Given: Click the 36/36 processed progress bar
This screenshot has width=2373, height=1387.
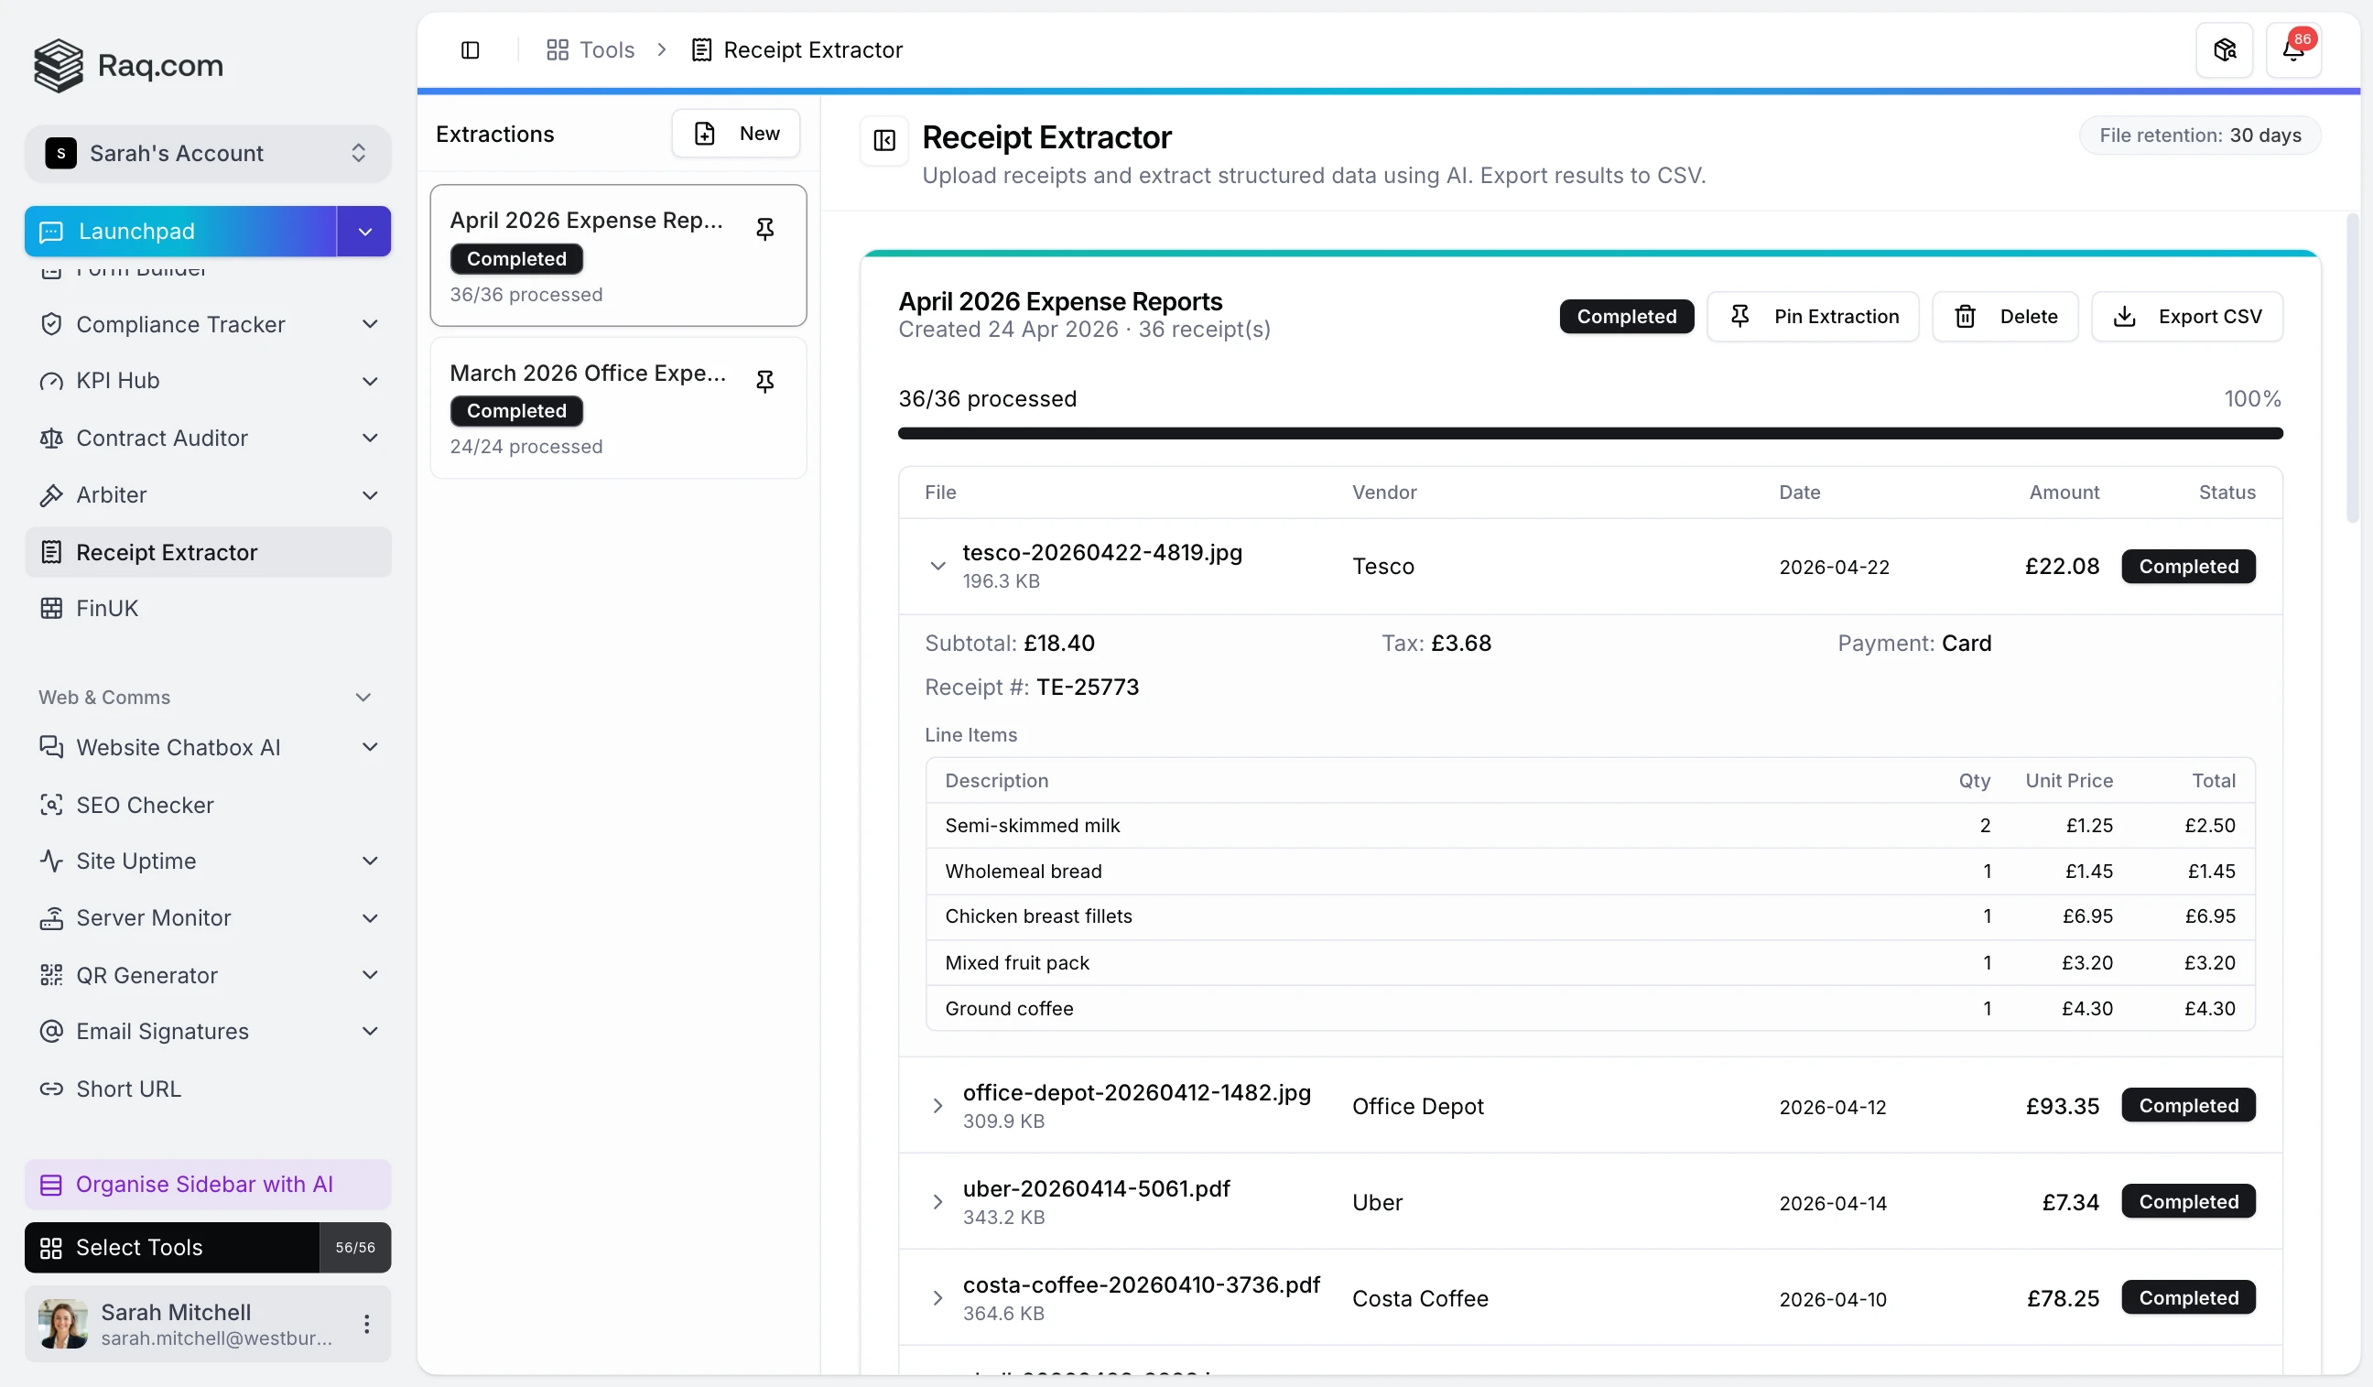Looking at the screenshot, I should (1589, 433).
